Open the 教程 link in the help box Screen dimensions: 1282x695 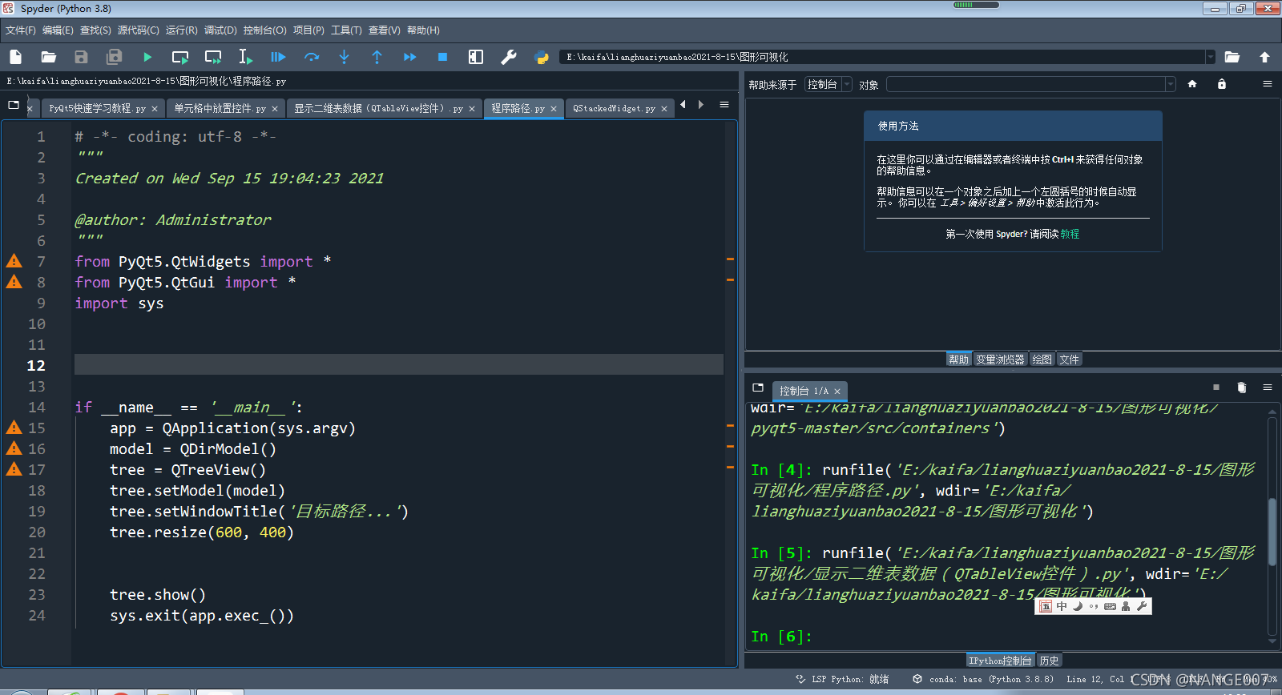[1070, 234]
